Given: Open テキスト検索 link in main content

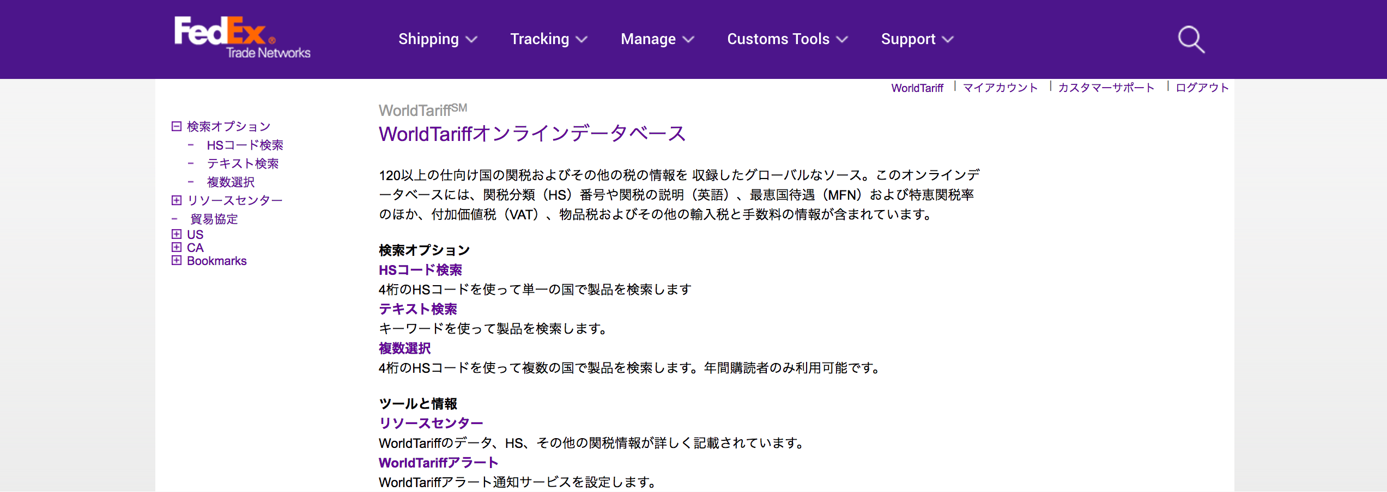Looking at the screenshot, I should click(x=418, y=309).
